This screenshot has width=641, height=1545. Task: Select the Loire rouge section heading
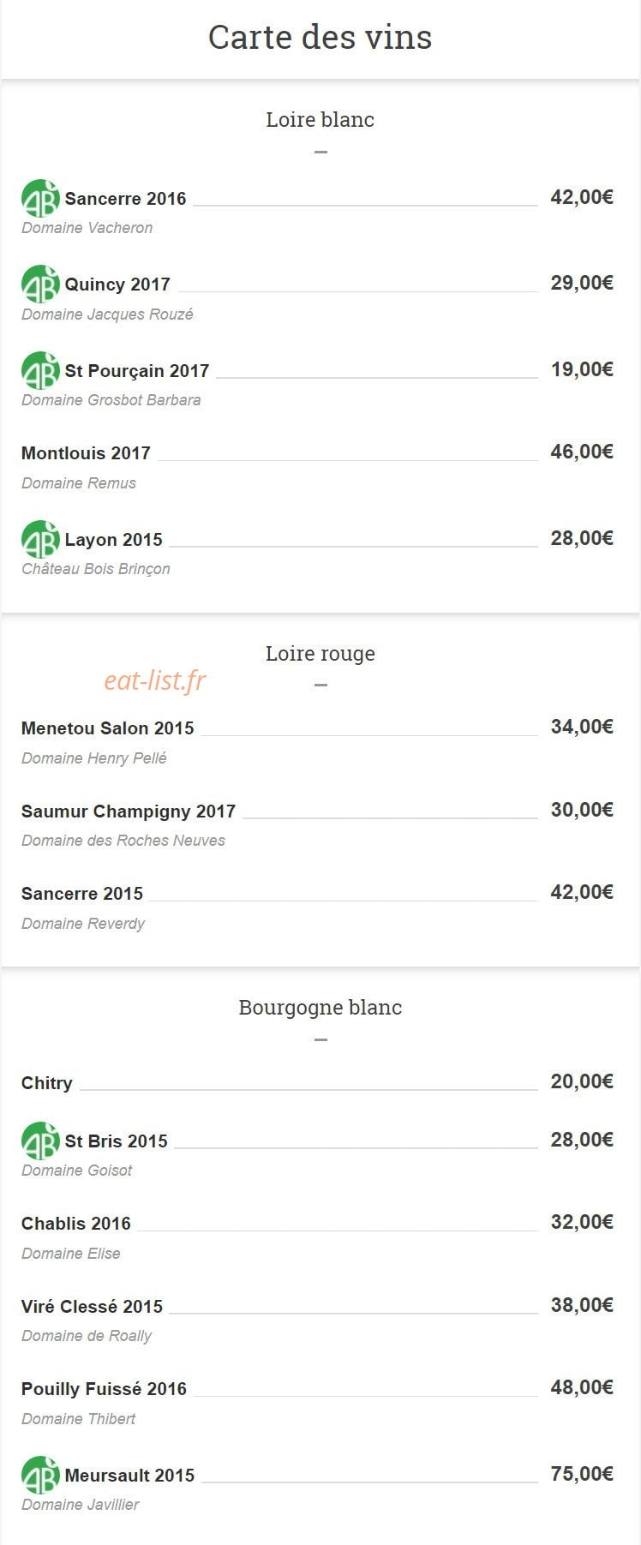click(320, 653)
